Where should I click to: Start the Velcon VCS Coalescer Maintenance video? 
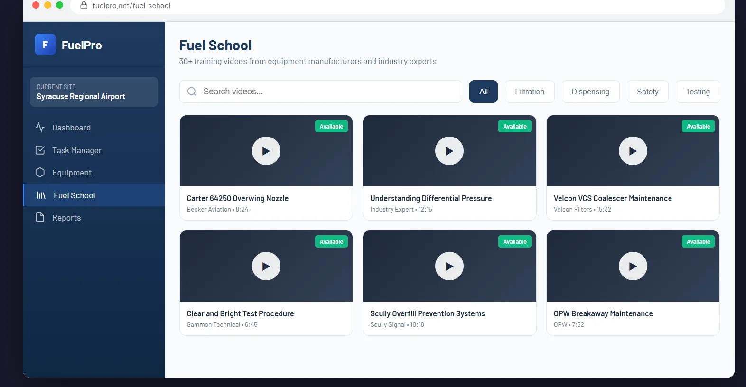(633, 151)
